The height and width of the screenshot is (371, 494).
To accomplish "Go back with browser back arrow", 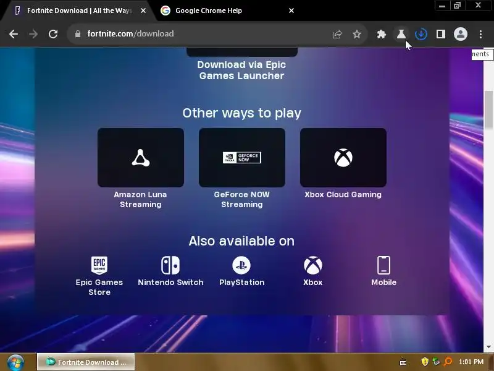I will click(x=14, y=34).
